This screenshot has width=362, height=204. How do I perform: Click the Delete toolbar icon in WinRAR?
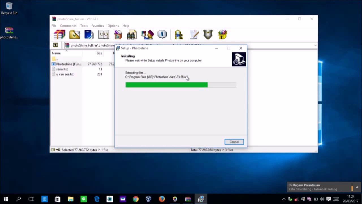coord(118,35)
